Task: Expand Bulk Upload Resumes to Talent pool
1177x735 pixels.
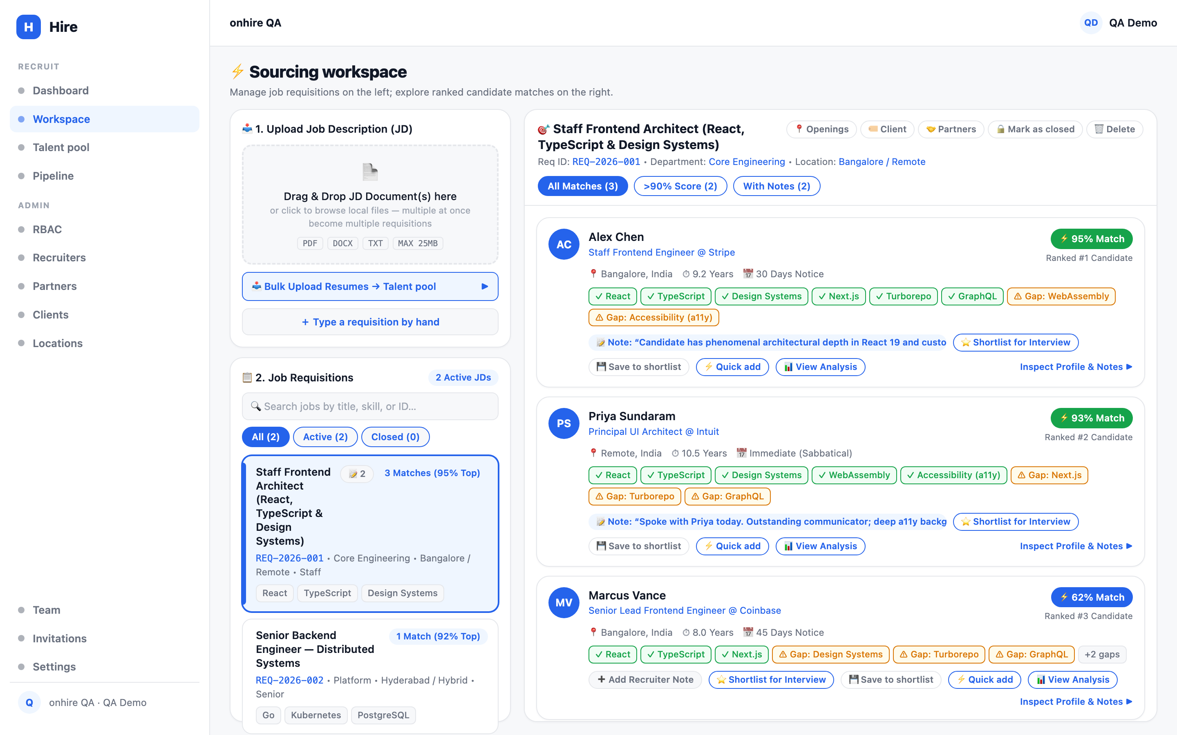Action: click(x=370, y=286)
